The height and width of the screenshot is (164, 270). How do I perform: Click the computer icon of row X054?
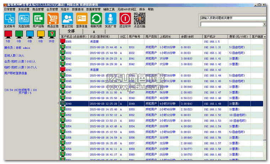[x=63, y=126]
